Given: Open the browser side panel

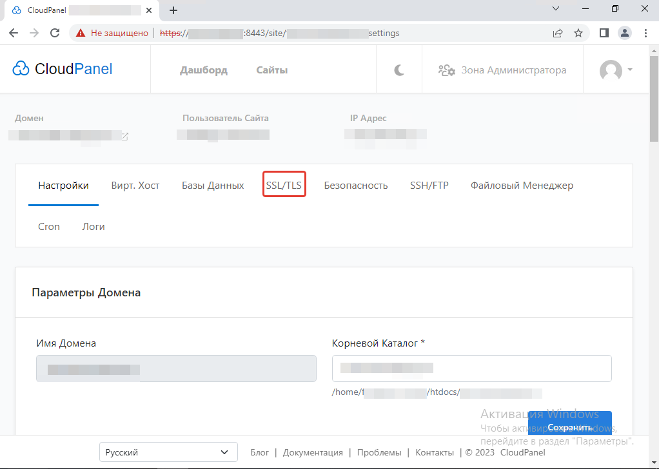Looking at the screenshot, I should (x=604, y=33).
